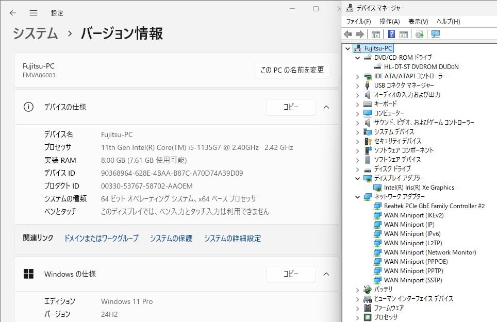Select WAN Miniport (IP) entry
The image size is (497, 322).
(x=409, y=225)
